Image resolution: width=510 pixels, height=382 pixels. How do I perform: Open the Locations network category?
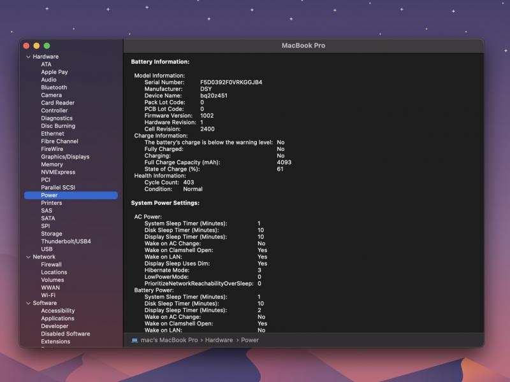pyautogui.click(x=54, y=272)
